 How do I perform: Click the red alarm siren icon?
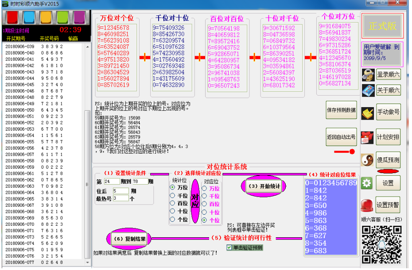pos(367,205)
